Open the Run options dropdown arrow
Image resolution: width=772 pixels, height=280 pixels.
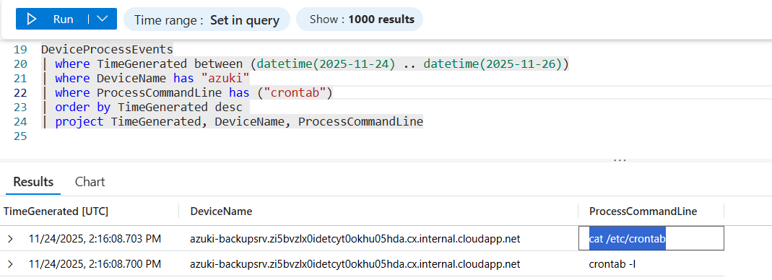click(x=103, y=19)
